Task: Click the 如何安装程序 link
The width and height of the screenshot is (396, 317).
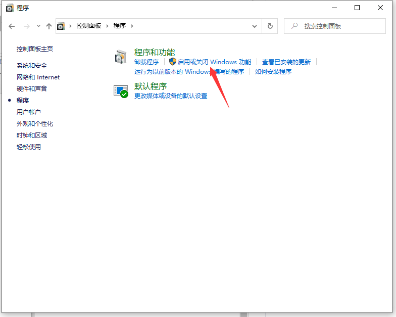Action: pyautogui.click(x=273, y=72)
